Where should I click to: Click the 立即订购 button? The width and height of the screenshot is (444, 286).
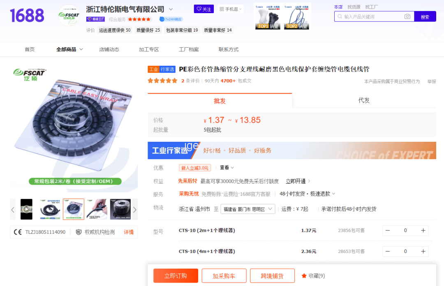click(176, 276)
